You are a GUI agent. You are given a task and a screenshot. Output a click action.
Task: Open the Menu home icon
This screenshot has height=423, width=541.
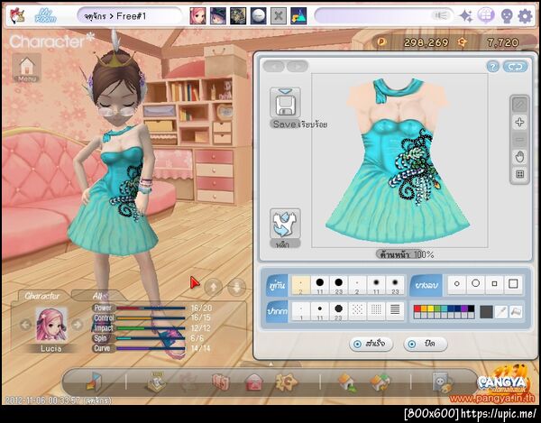[x=27, y=68]
